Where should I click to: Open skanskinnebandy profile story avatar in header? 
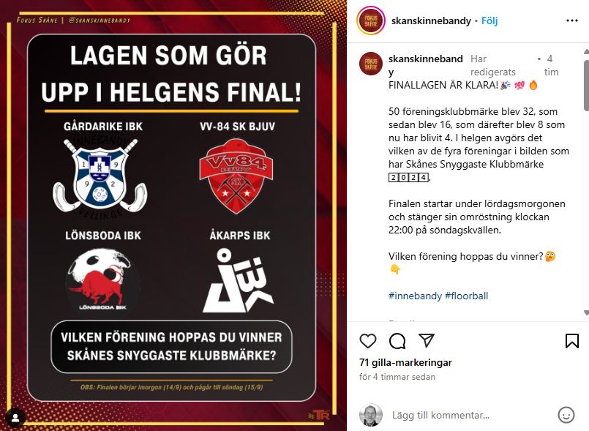tap(371, 20)
